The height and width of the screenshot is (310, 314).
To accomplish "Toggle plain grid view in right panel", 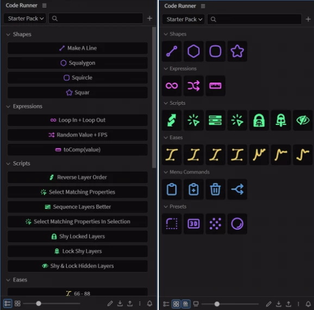I will 176,304.
